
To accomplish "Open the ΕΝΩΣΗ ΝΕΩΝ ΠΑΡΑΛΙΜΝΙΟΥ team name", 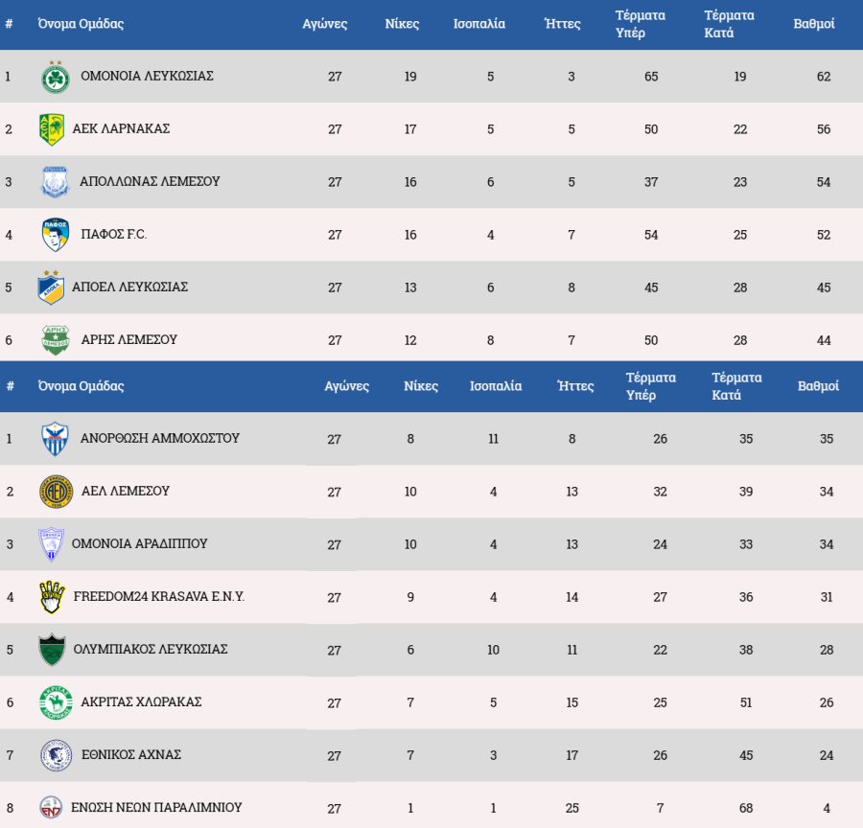I will pos(156,807).
